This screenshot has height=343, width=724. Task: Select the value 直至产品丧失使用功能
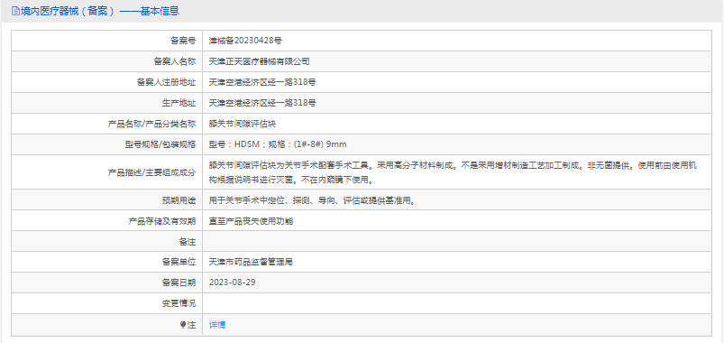coord(251,221)
